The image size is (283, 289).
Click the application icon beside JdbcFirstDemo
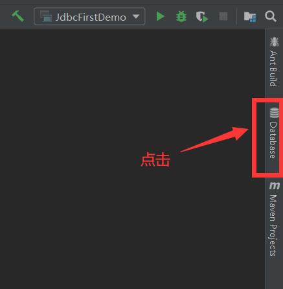click(46, 16)
